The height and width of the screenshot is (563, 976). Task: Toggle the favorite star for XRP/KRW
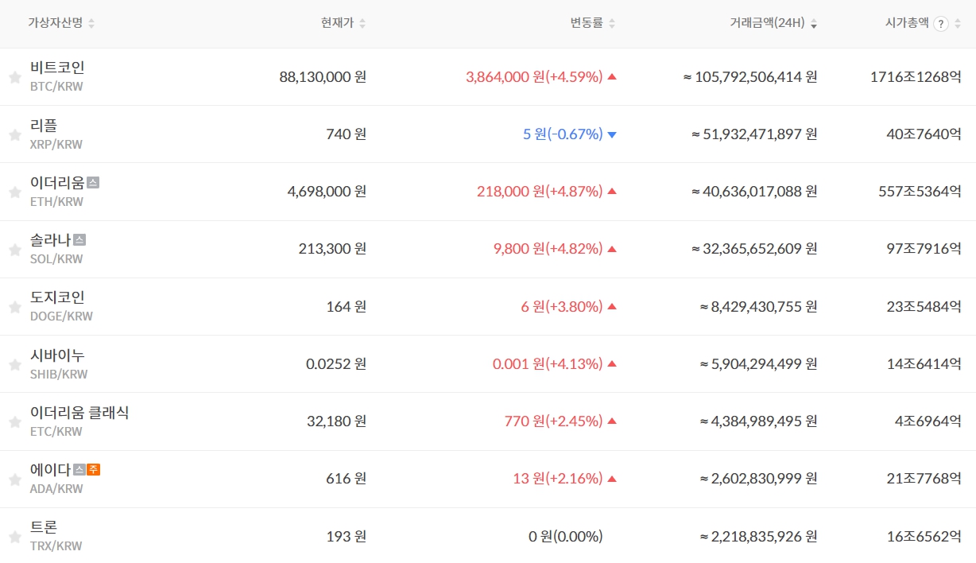(14, 135)
